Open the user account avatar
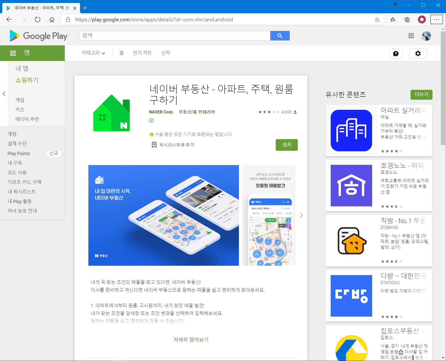446x361 pixels. [x=426, y=36]
